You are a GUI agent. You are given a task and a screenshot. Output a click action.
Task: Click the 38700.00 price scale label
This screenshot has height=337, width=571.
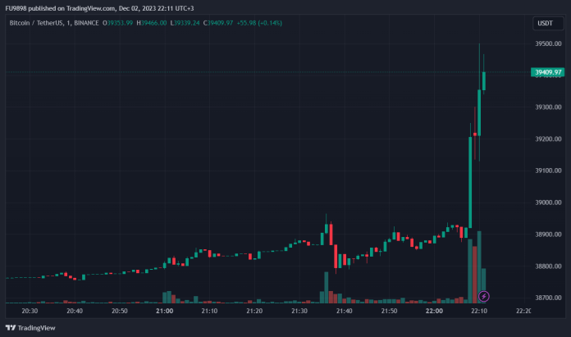click(x=547, y=298)
